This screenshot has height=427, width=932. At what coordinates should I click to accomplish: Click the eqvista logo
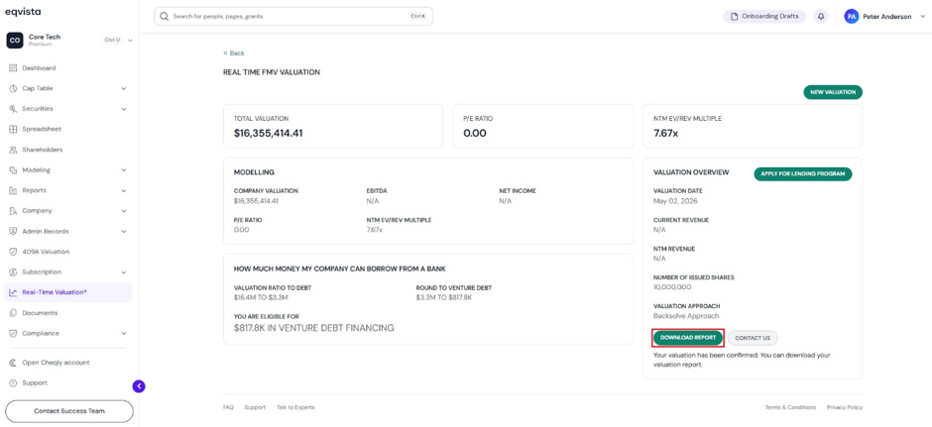click(x=23, y=11)
